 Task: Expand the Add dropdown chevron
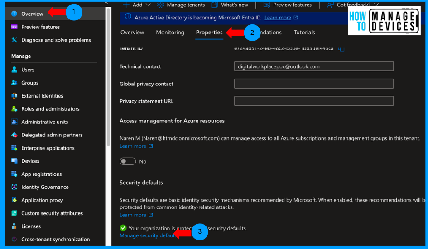[x=148, y=5]
